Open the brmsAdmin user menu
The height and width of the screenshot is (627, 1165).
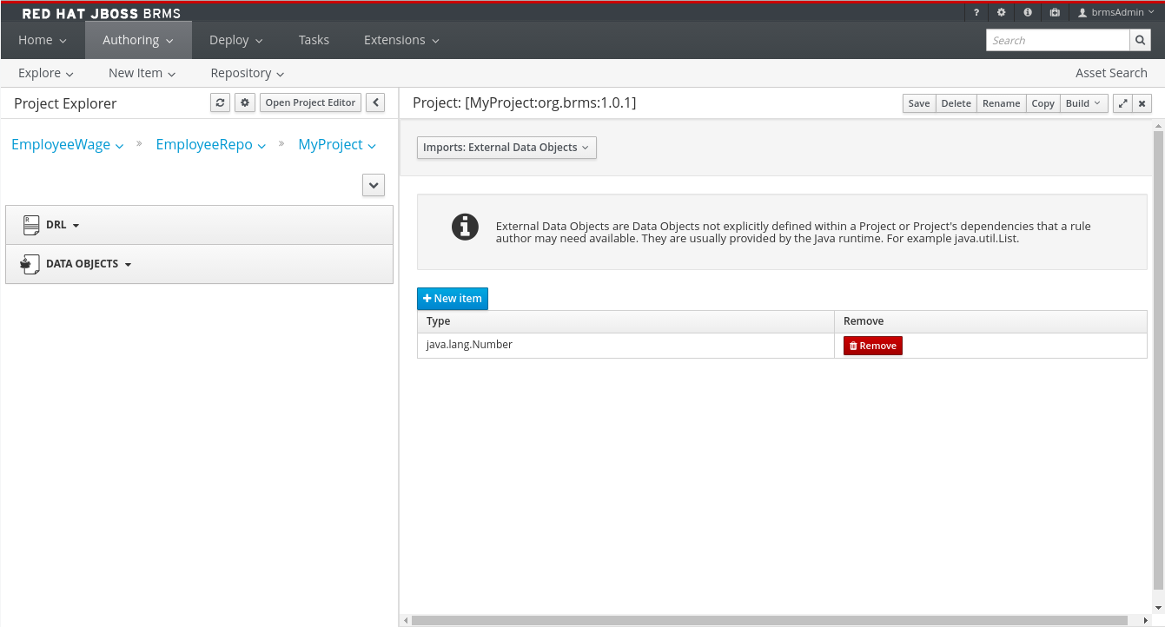pos(1115,13)
